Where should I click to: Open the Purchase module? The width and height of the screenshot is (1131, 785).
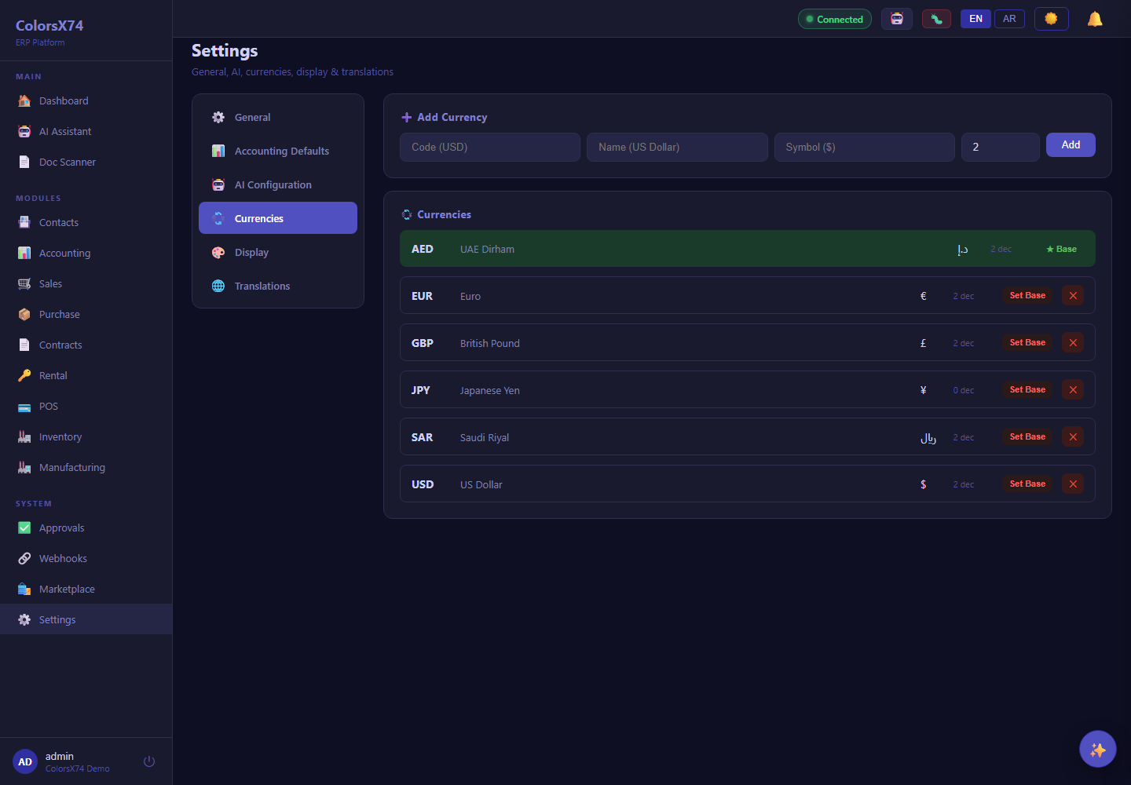(86, 314)
